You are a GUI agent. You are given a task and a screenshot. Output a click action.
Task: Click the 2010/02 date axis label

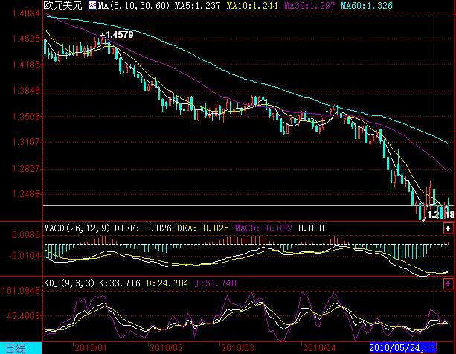pyautogui.click(x=167, y=348)
